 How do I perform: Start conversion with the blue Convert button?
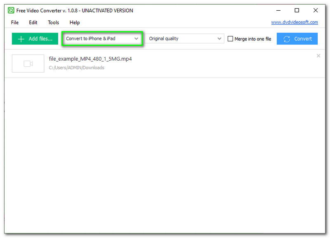[297, 39]
